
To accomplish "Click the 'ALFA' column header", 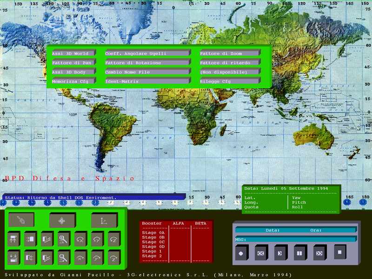I will click(178, 223).
